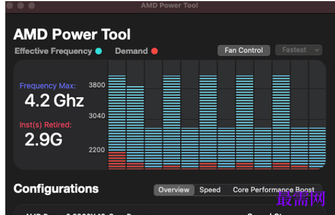The width and height of the screenshot is (335, 215).
Task: Open the Core Performance Boost tab
Action: click(274, 190)
